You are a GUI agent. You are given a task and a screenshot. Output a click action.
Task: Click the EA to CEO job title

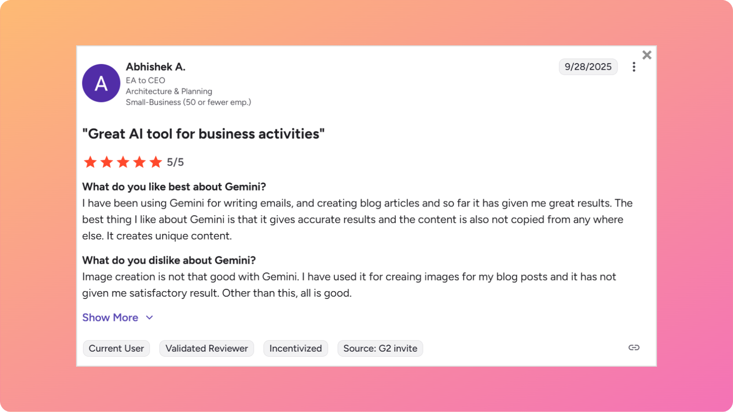[x=145, y=80]
